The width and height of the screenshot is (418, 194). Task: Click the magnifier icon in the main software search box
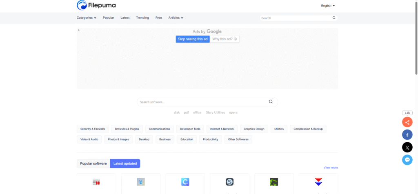pyautogui.click(x=271, y=102)
